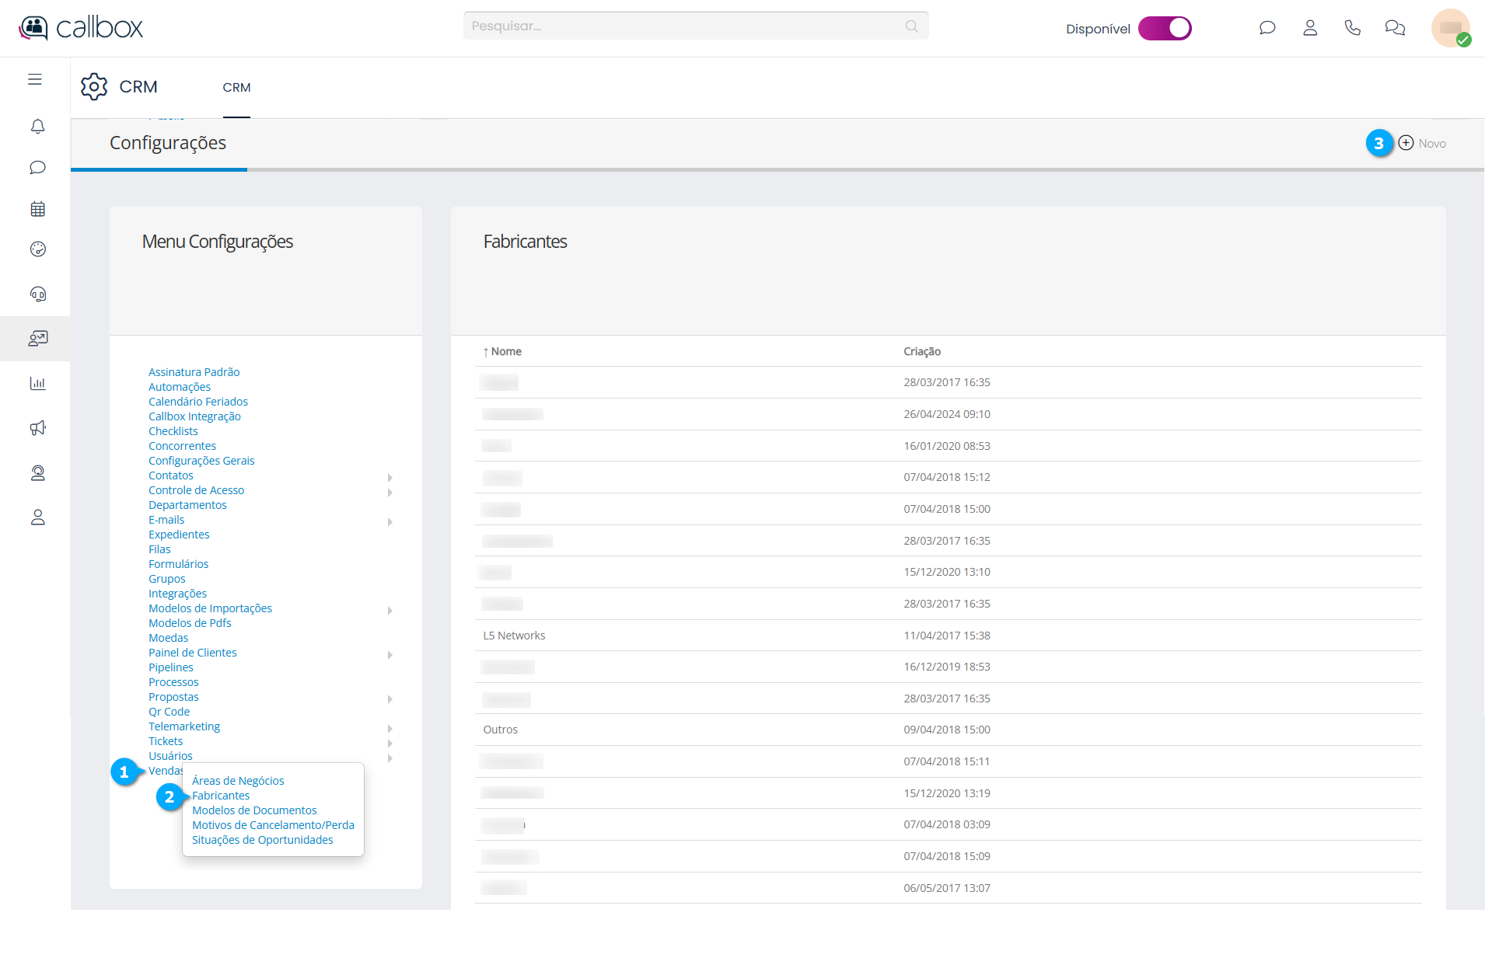Open the hamburger menu in the sidebar
Screen dimensions: 1485x958
point(35,79)
